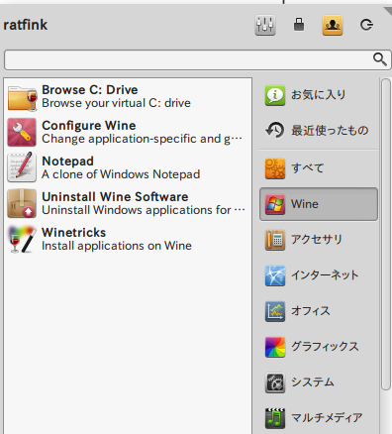392x434 pixels.
Task: Click the Browse C: Drive folder icon
Action: point(22,97)
